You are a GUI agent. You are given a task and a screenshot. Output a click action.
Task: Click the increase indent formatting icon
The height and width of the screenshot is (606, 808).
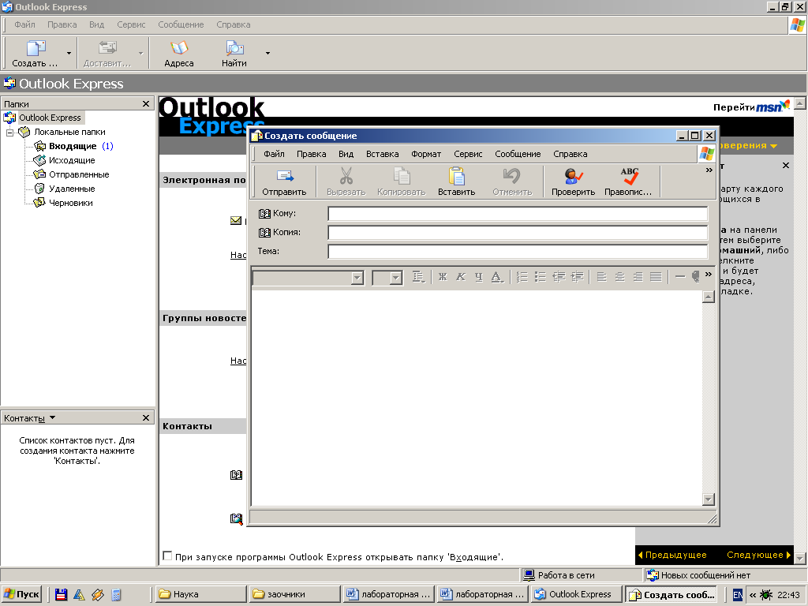pos(577,277)
